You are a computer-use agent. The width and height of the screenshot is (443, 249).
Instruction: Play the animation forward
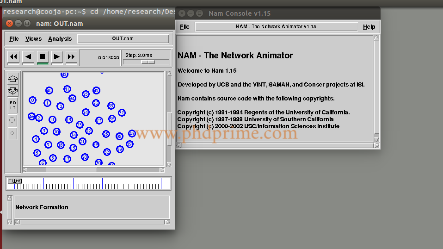[x=57, y=57]
